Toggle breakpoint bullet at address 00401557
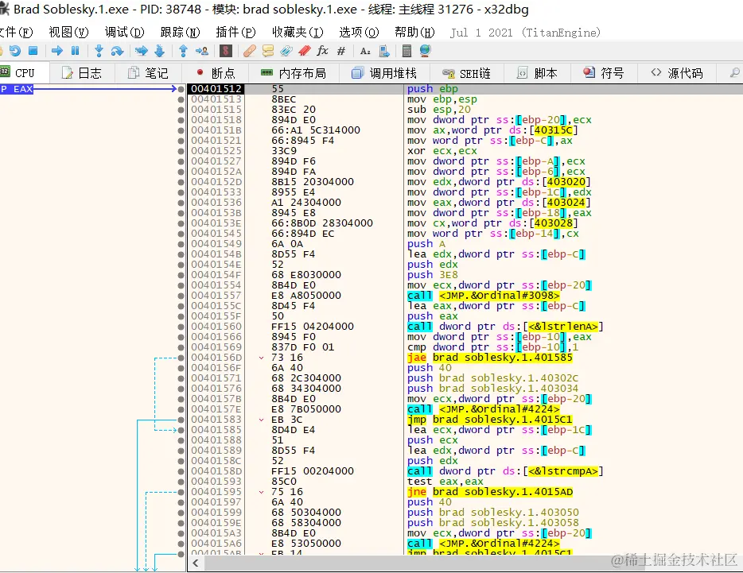Viewport: 743px width, 573px height. click(181, 296)
